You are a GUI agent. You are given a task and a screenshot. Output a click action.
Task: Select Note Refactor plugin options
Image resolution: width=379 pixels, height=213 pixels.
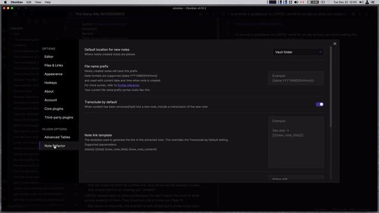[55, 146]
